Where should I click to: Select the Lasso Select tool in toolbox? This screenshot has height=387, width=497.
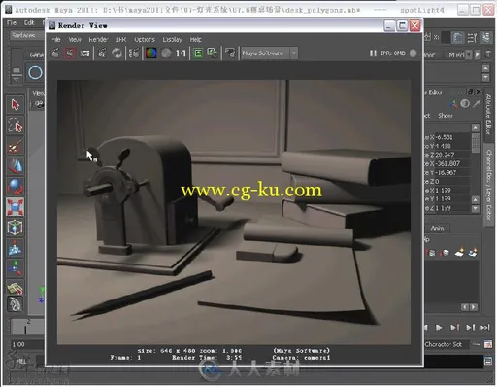[15, 125]
